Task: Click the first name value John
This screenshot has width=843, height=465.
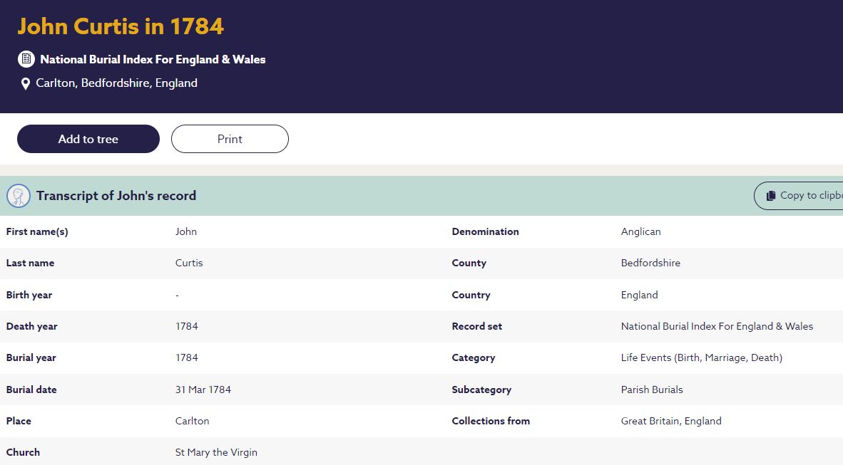Action: click(x=186, y=231)
